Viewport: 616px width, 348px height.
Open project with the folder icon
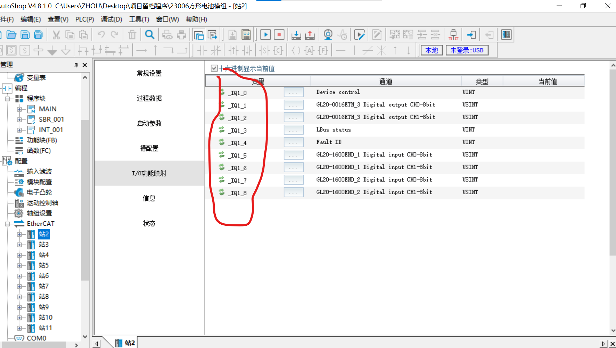[11, 35]
